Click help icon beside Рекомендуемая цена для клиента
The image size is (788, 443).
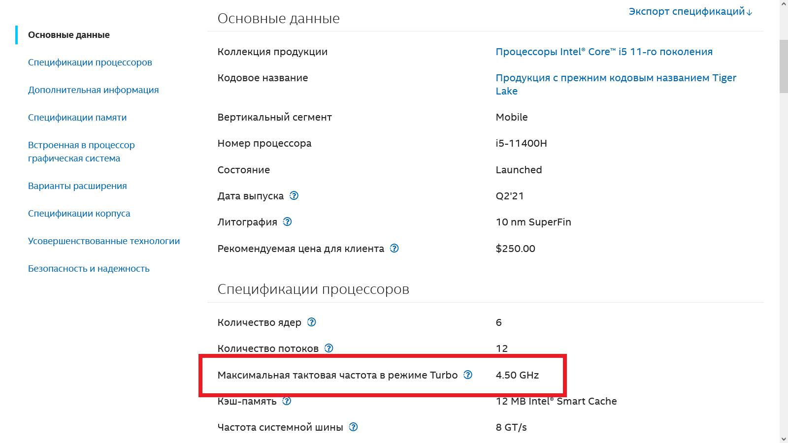pos(394,248)
